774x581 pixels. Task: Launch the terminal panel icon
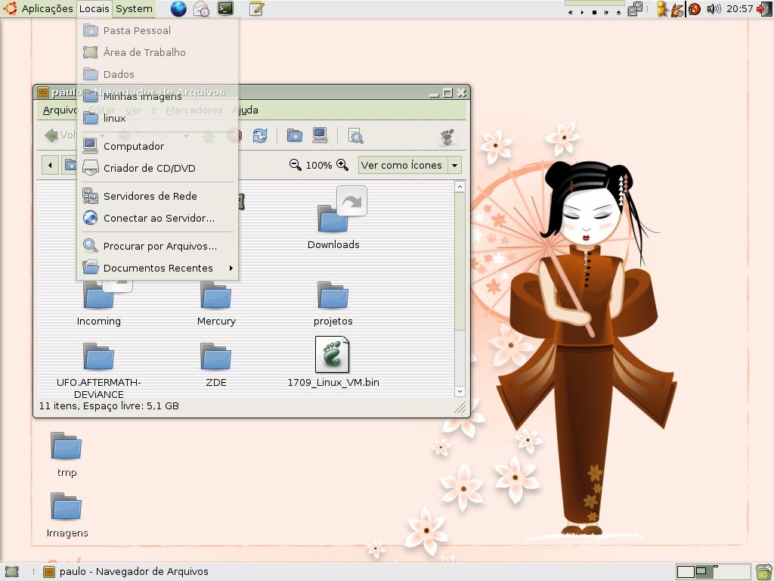click(x=225, y=8)
